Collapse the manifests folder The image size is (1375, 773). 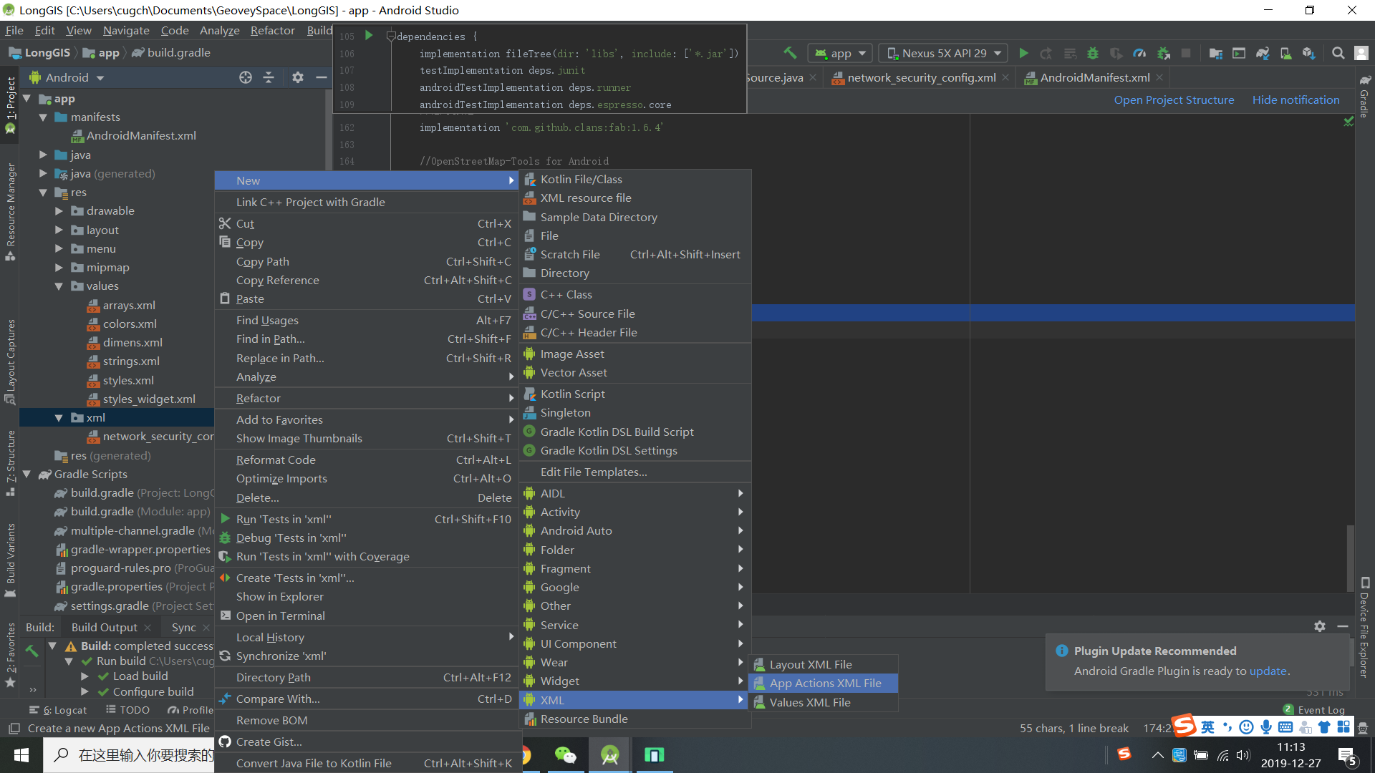tap(43, 117)
